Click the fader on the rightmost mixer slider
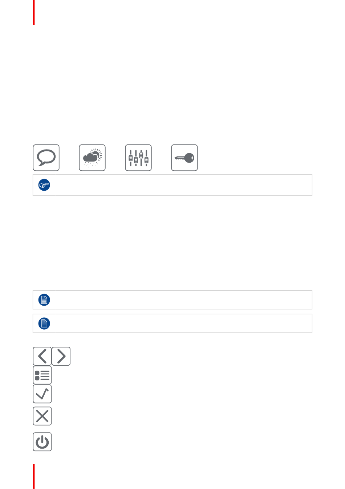345x489 pixels. (146, 160)
